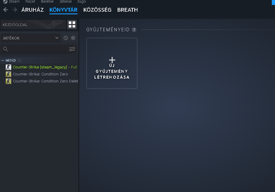This screenshot has width=275, height=192.
Task: Open the advanced filter settings icon
Action: [72, 49]
